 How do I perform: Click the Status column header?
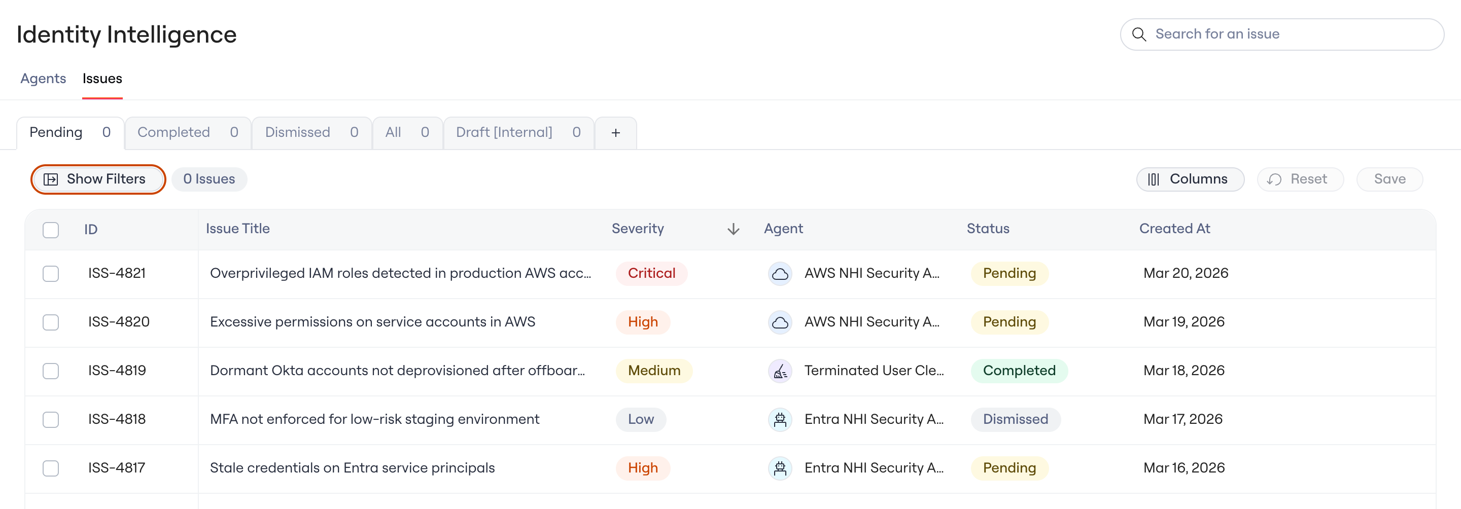pos(988,229)
